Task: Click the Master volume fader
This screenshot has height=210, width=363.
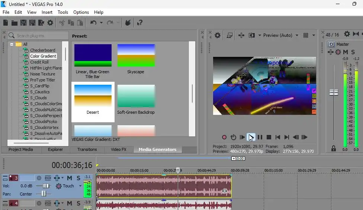Action: coord(334,93)
